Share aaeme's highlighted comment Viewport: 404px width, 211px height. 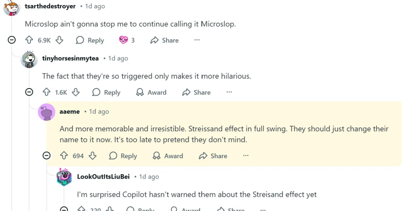(213, 156)
